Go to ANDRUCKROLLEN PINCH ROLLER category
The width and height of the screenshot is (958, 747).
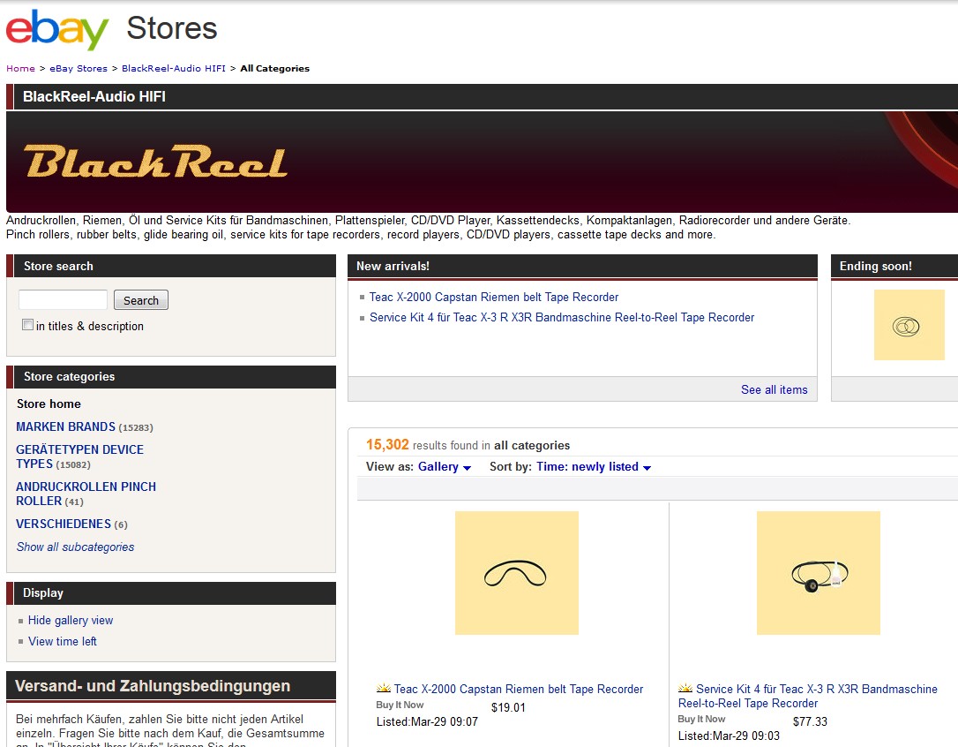point(86,493)
